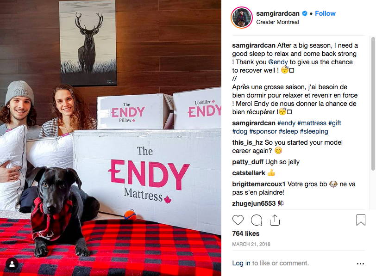Share the post via share icon
The width and height of the screenshot is (376, 276).
coord(275,220)
